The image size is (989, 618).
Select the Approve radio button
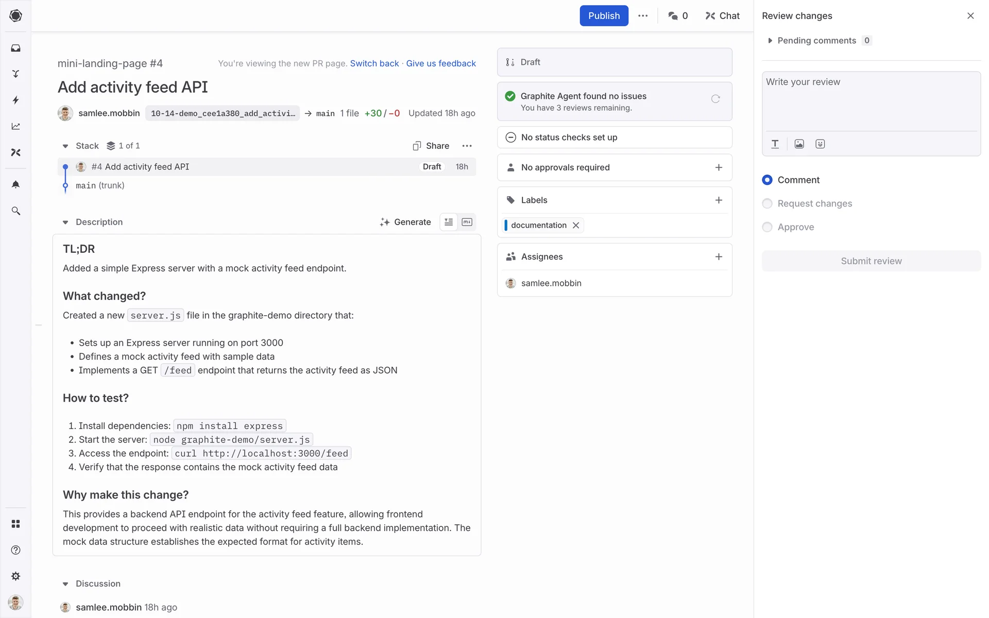coord(767,227)
